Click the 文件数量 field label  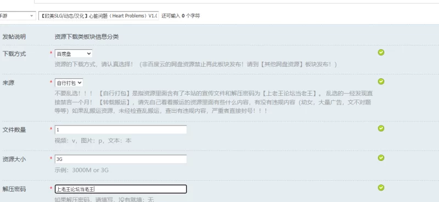point(14,130)
